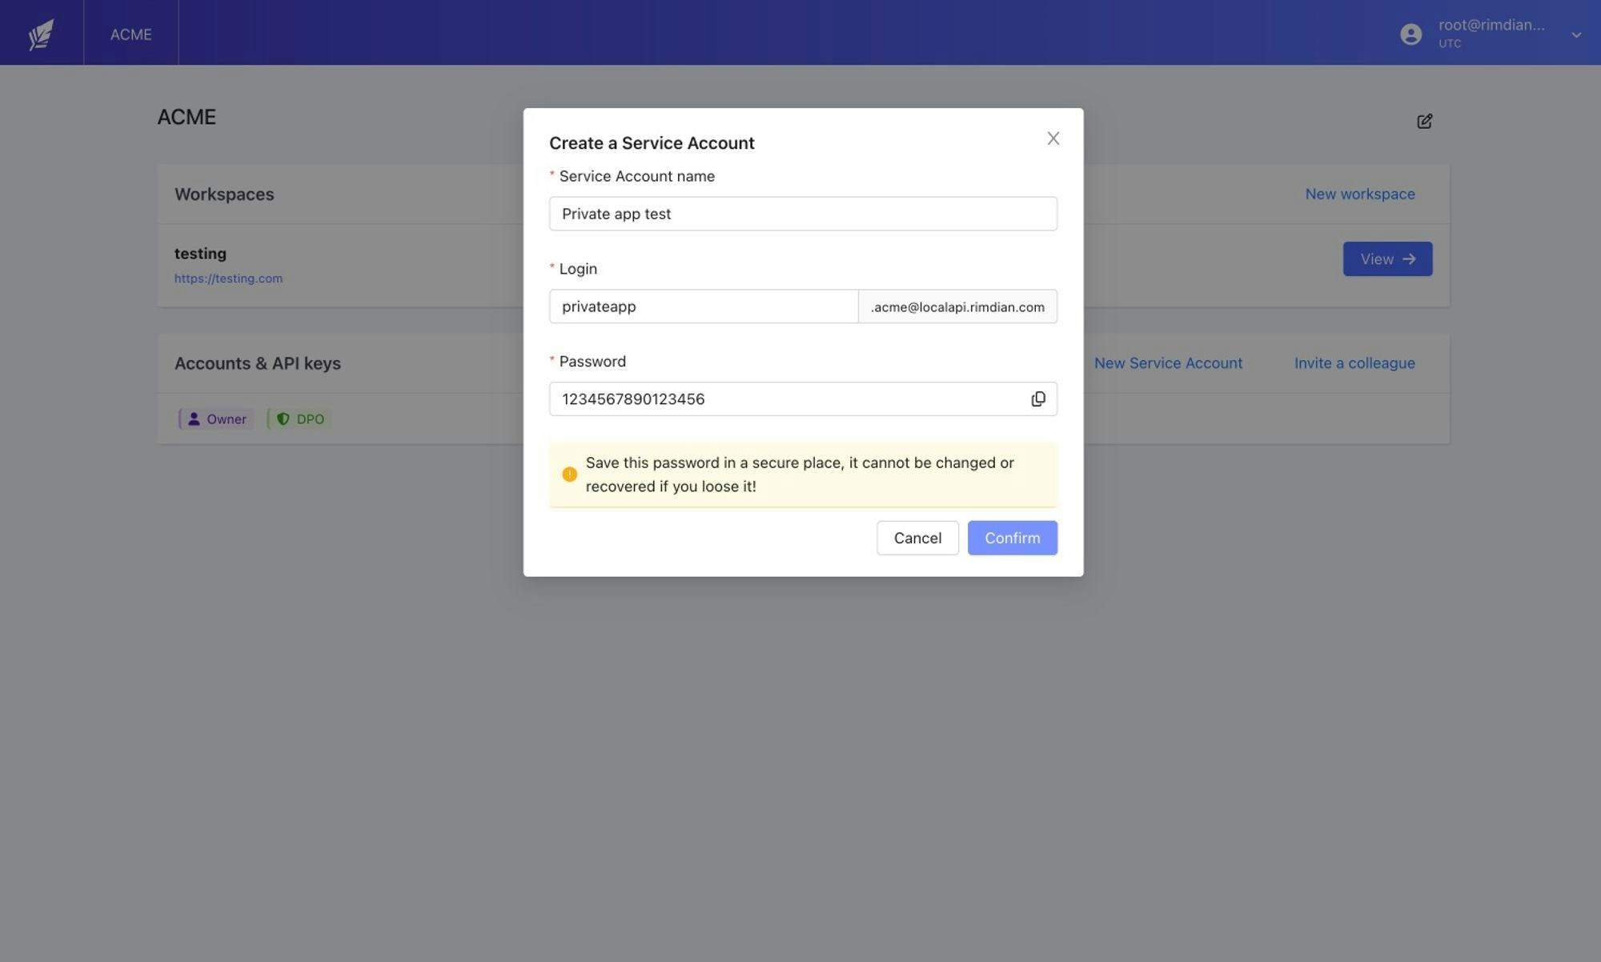The image size is (1601, 962).
Task: Click the person icon on the Owner badge
Action: (192, 419)
